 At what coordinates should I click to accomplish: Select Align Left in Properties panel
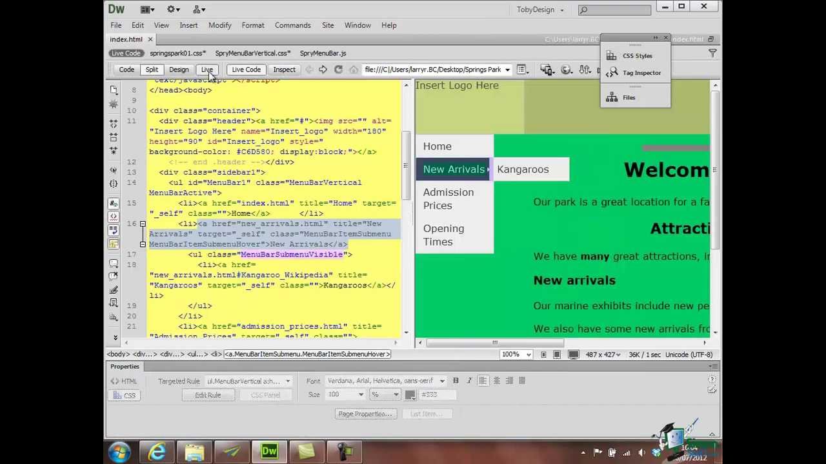tap(483, 381)
